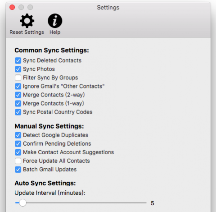Toggle the Merge Contacts (1-way) checkbox
Screen dimensions: 216x212
click(x=18, y=103)
